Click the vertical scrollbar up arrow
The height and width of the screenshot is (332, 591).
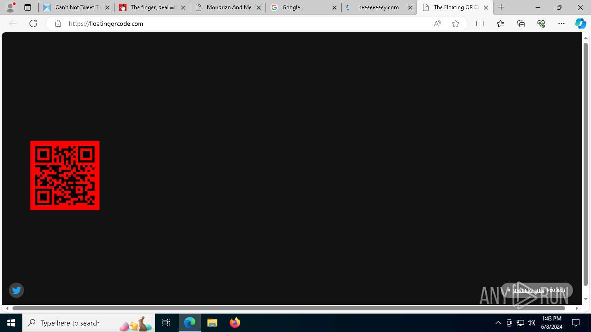point(585,38)
